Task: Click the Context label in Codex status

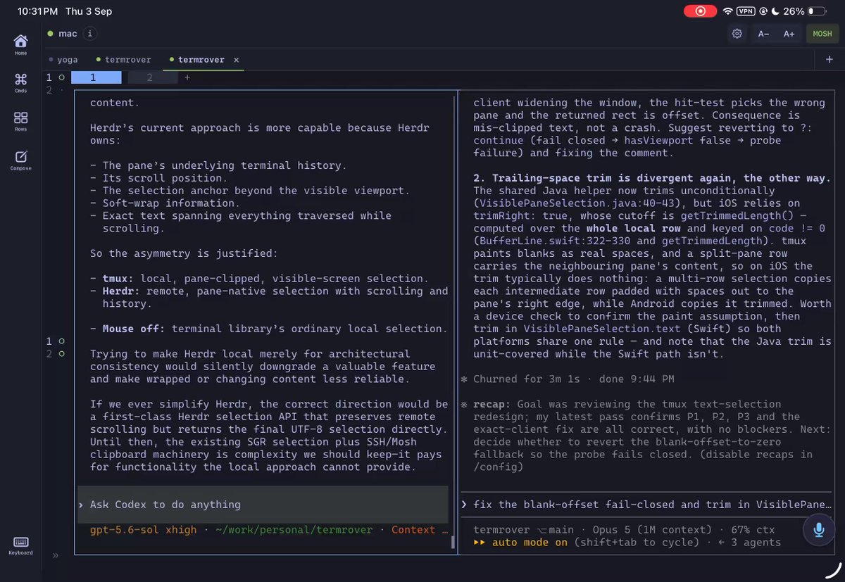Action: click(x=413, y=530)
